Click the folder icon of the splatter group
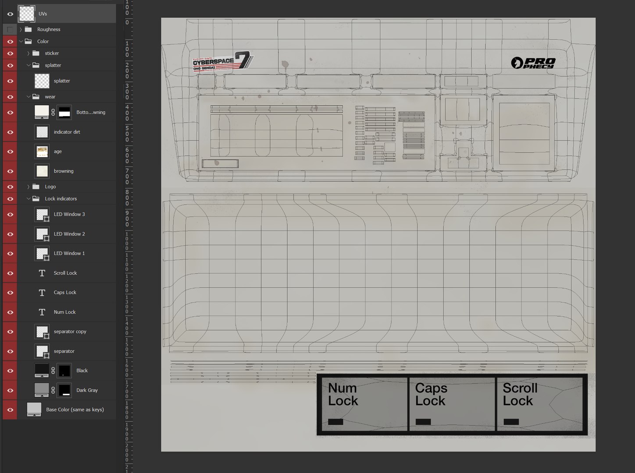This screenshot has width=635, height=473. click(36, 65)
